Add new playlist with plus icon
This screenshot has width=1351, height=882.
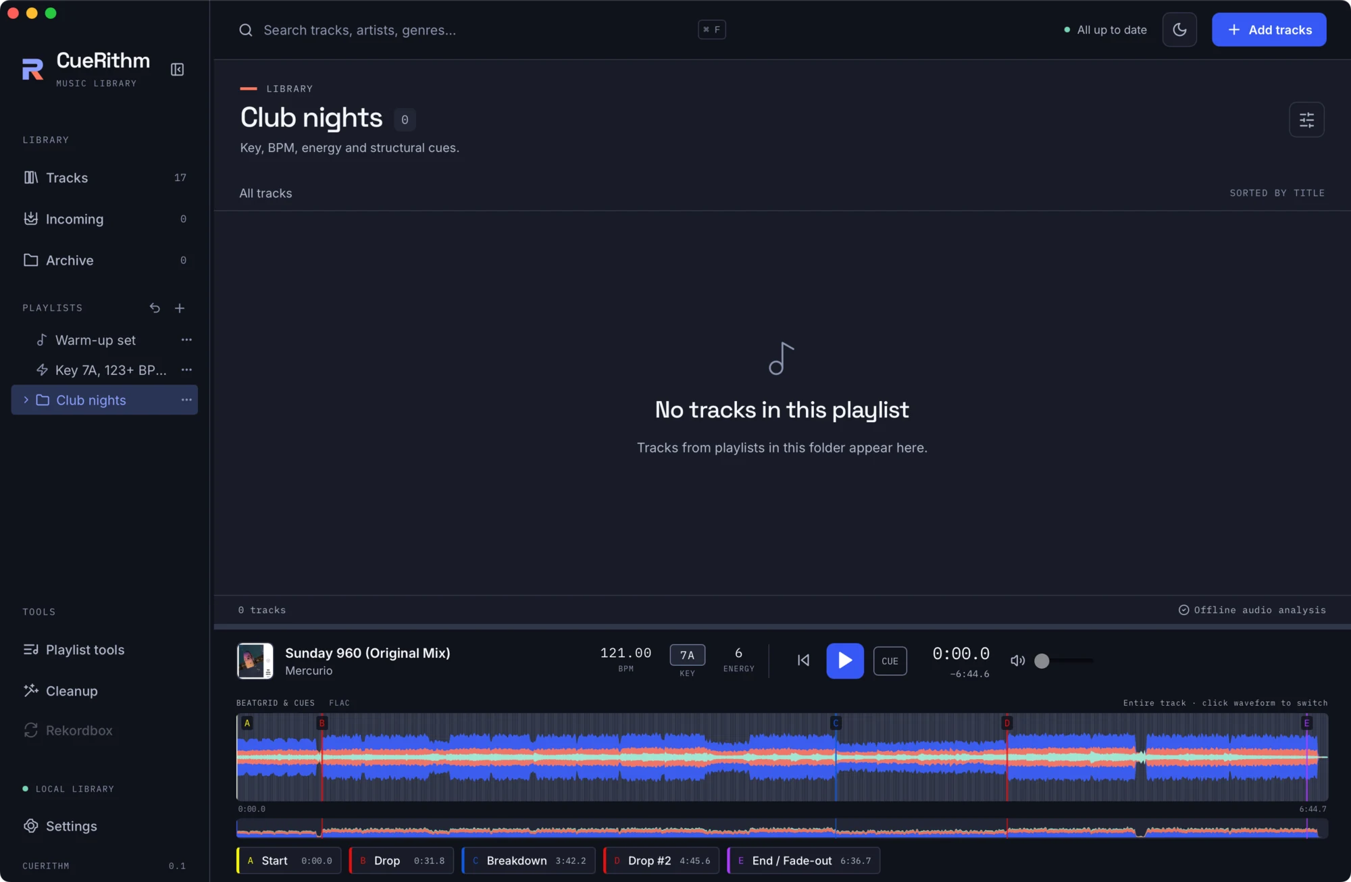coord(180,308)
